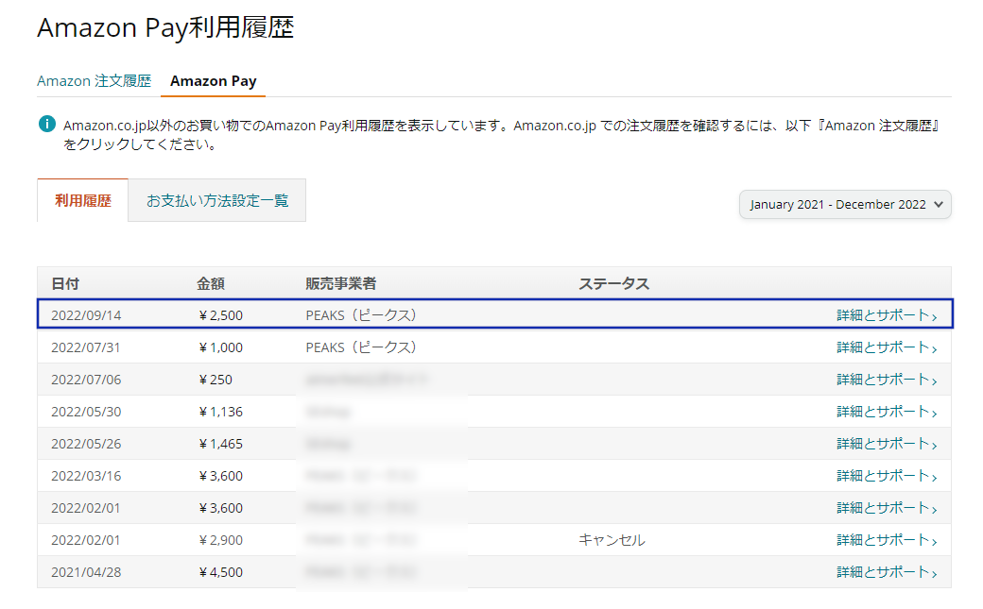
Task: Switch to the Amazon 注文履歴 tab
Action: pos(94,81)
